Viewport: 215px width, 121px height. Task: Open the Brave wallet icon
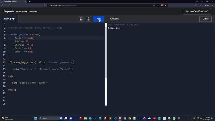tap(200, 5)
